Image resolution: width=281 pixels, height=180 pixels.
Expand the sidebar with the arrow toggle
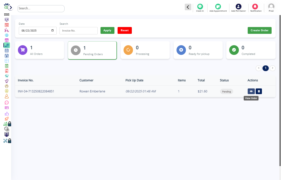point(11,7)
